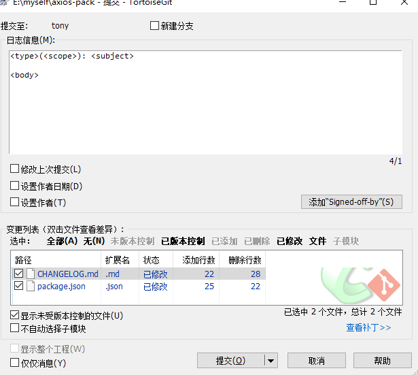Toggle 修改上次提交(L) checkbox
The image size is (418, 375).
(x=14, y=169)
